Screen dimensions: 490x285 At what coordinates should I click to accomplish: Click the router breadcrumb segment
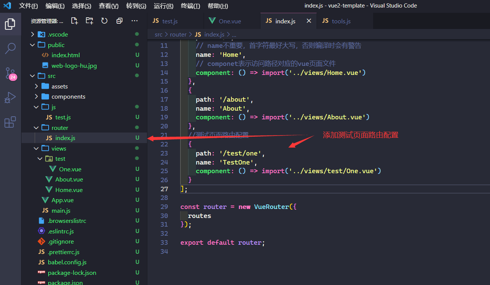click(178, 34)
